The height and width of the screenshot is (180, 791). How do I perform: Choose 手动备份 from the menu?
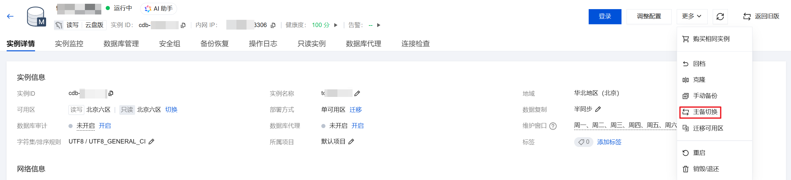pyautogui.click(x=705, y=96)
